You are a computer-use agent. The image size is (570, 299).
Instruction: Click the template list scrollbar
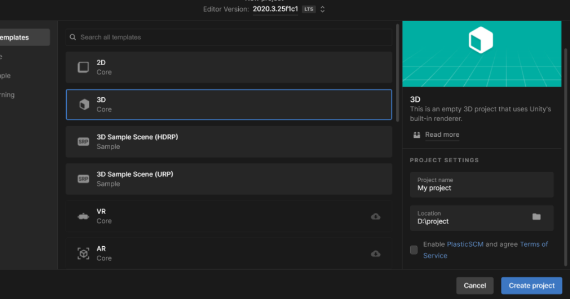pyautogui.click(x=397, y=73)
